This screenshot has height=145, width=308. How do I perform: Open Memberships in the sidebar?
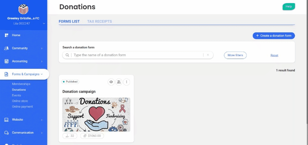(21, 84)
